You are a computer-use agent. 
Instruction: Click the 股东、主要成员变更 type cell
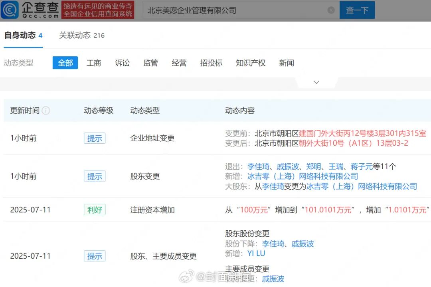163,256
